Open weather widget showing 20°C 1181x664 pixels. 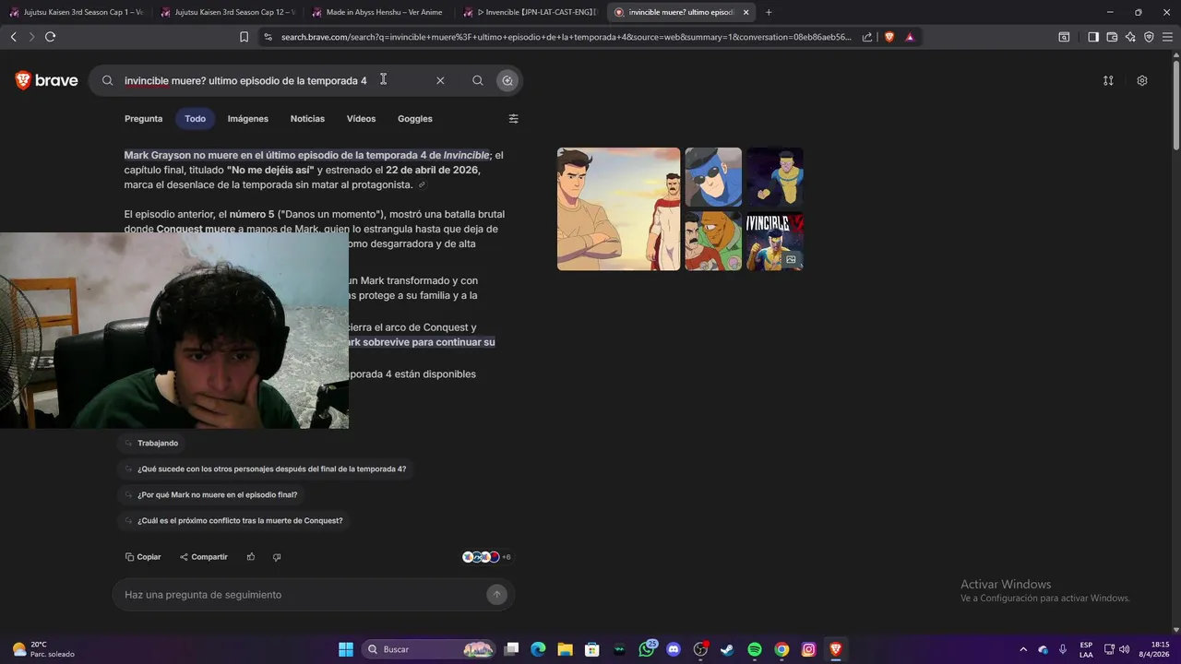click(x=43, y=649)
